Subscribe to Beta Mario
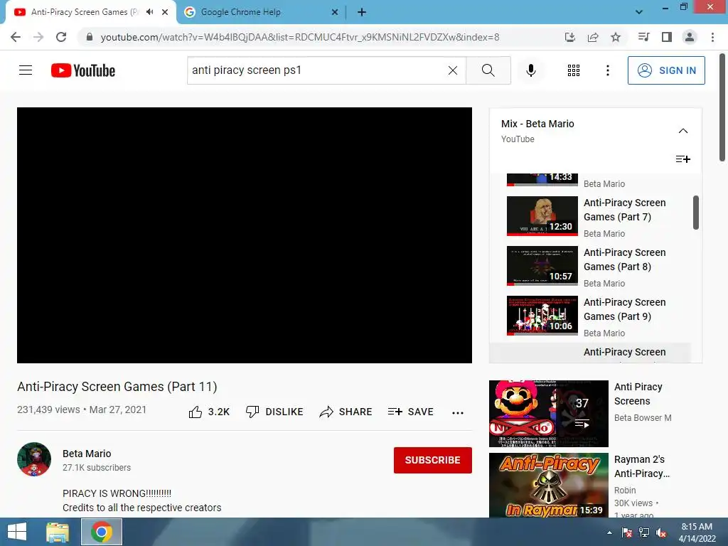This screenshot has width=728, height=546. 433,460
